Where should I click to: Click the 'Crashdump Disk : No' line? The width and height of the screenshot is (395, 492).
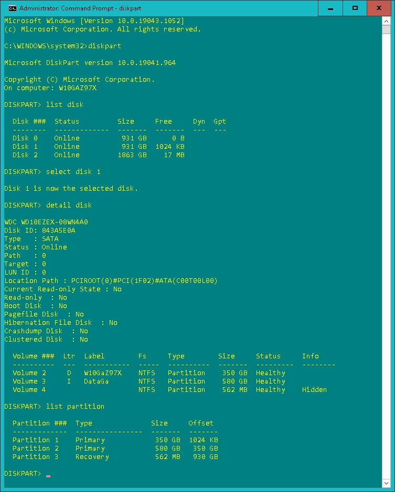point(46,331)
